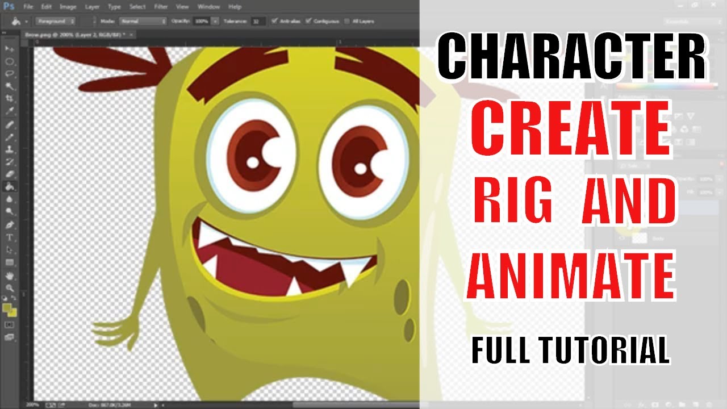Select the Pen tool
This screenshot has width=727, height=409.
[10, 225]
